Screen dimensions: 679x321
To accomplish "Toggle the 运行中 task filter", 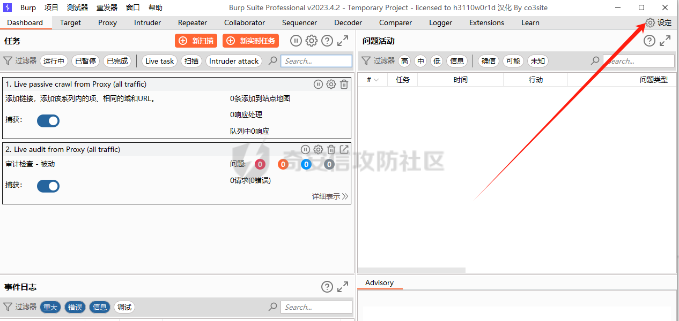I will click(x=54, y=61).
